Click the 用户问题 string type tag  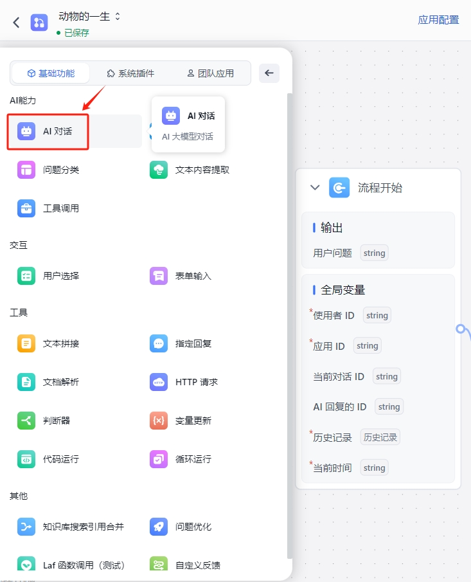point(374,253)
